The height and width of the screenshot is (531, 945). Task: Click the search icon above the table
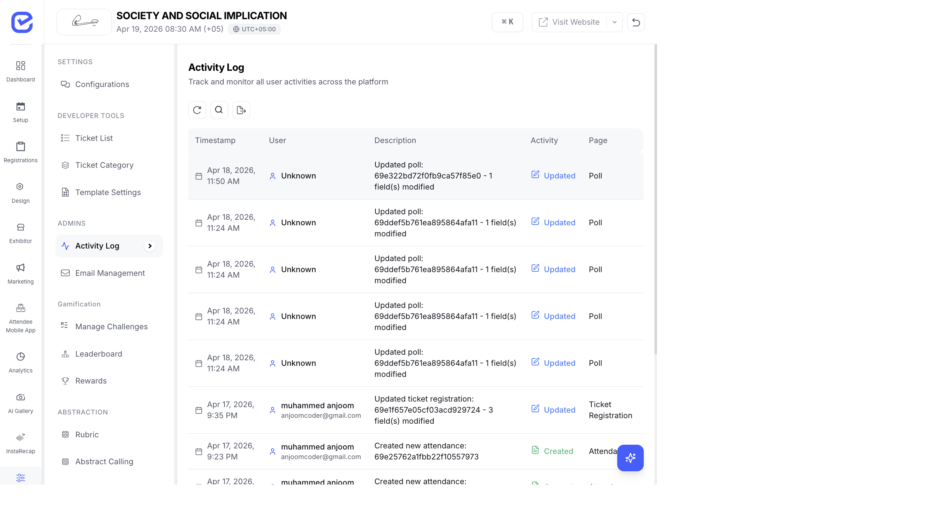point(219,110)
